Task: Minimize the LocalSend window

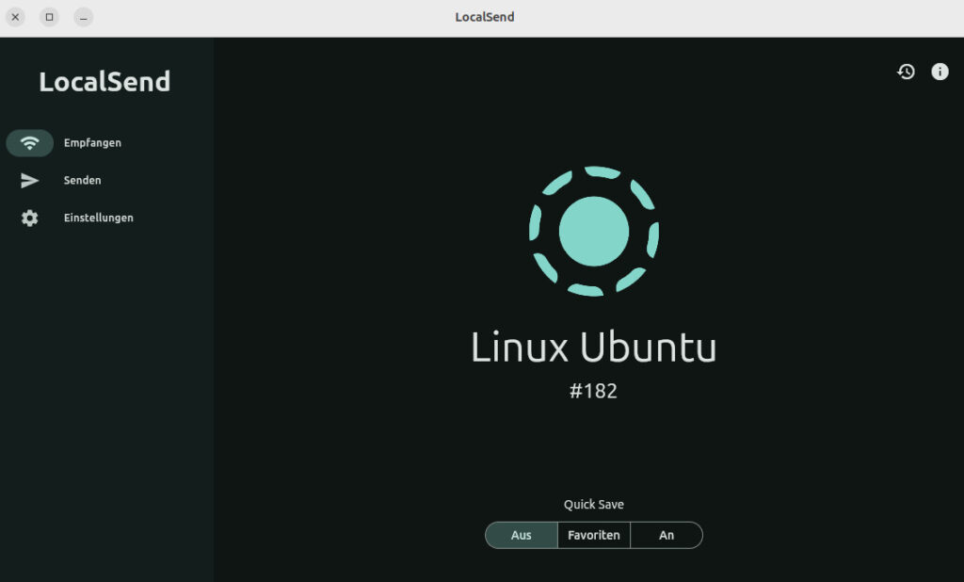Action: coord(83,17)
